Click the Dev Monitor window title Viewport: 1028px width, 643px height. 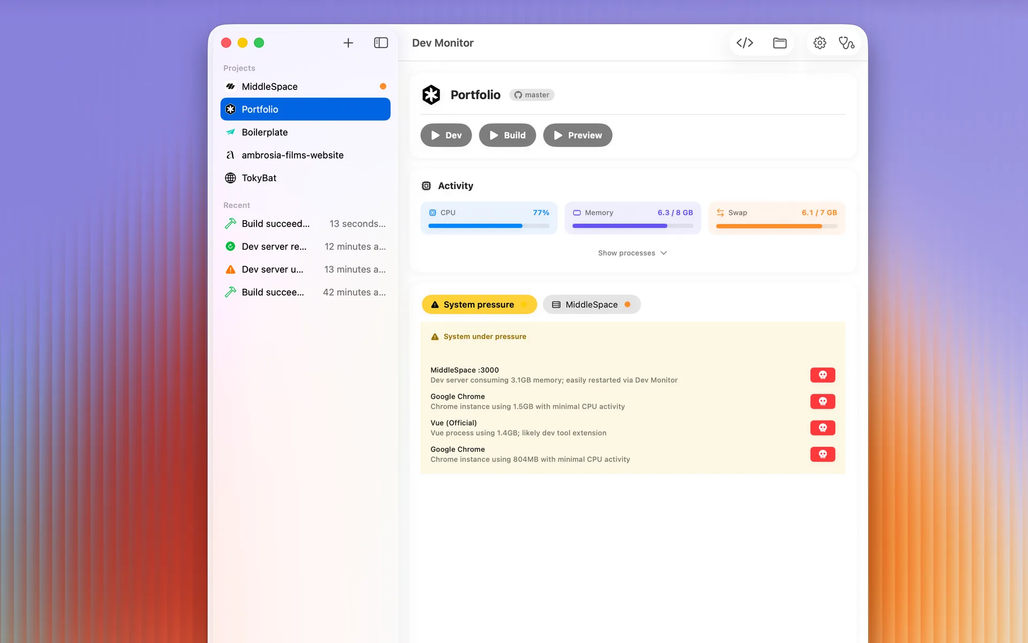pyautogui.click(x=443, y=43)
